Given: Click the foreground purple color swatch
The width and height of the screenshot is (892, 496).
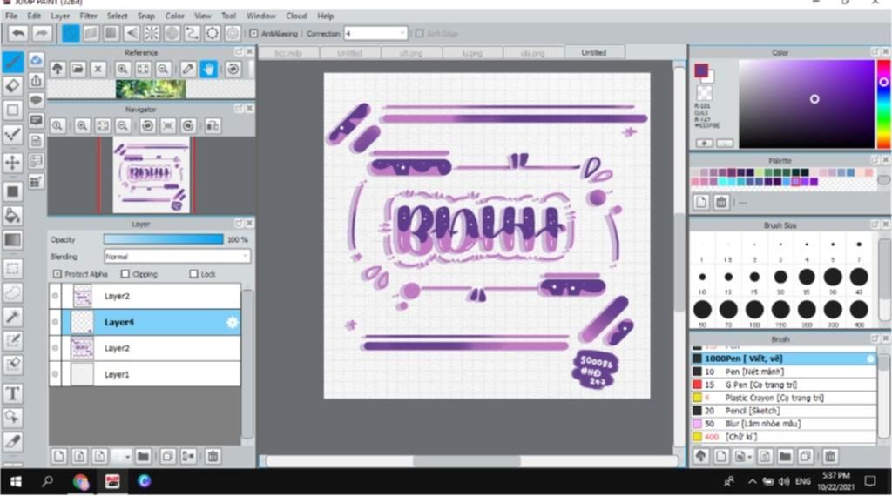Looking at the screenshot, I should (x=701, y=70).
